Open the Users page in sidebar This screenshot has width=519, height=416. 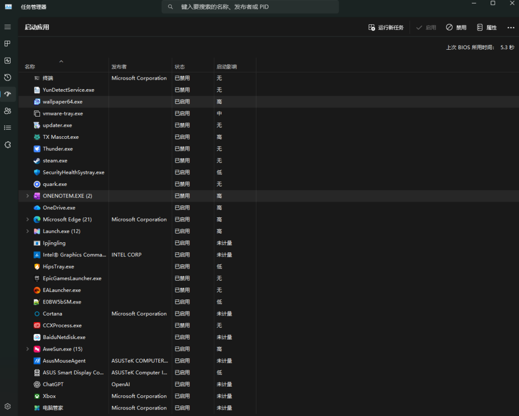(x=8, y=111)
